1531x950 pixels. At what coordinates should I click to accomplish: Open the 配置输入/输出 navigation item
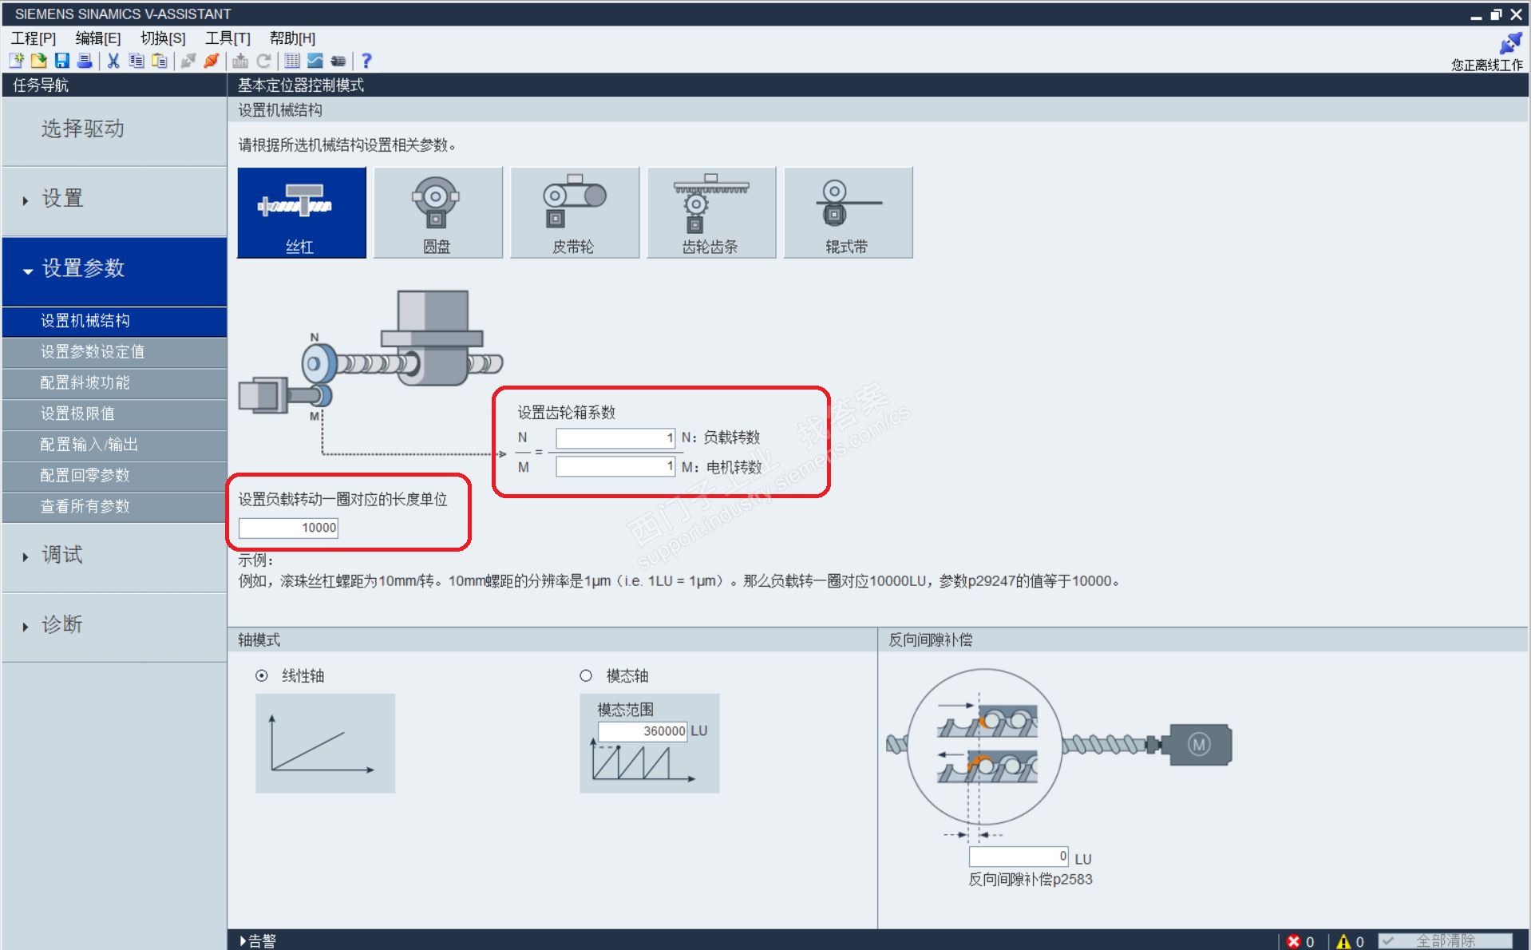(x=114, y=445)
